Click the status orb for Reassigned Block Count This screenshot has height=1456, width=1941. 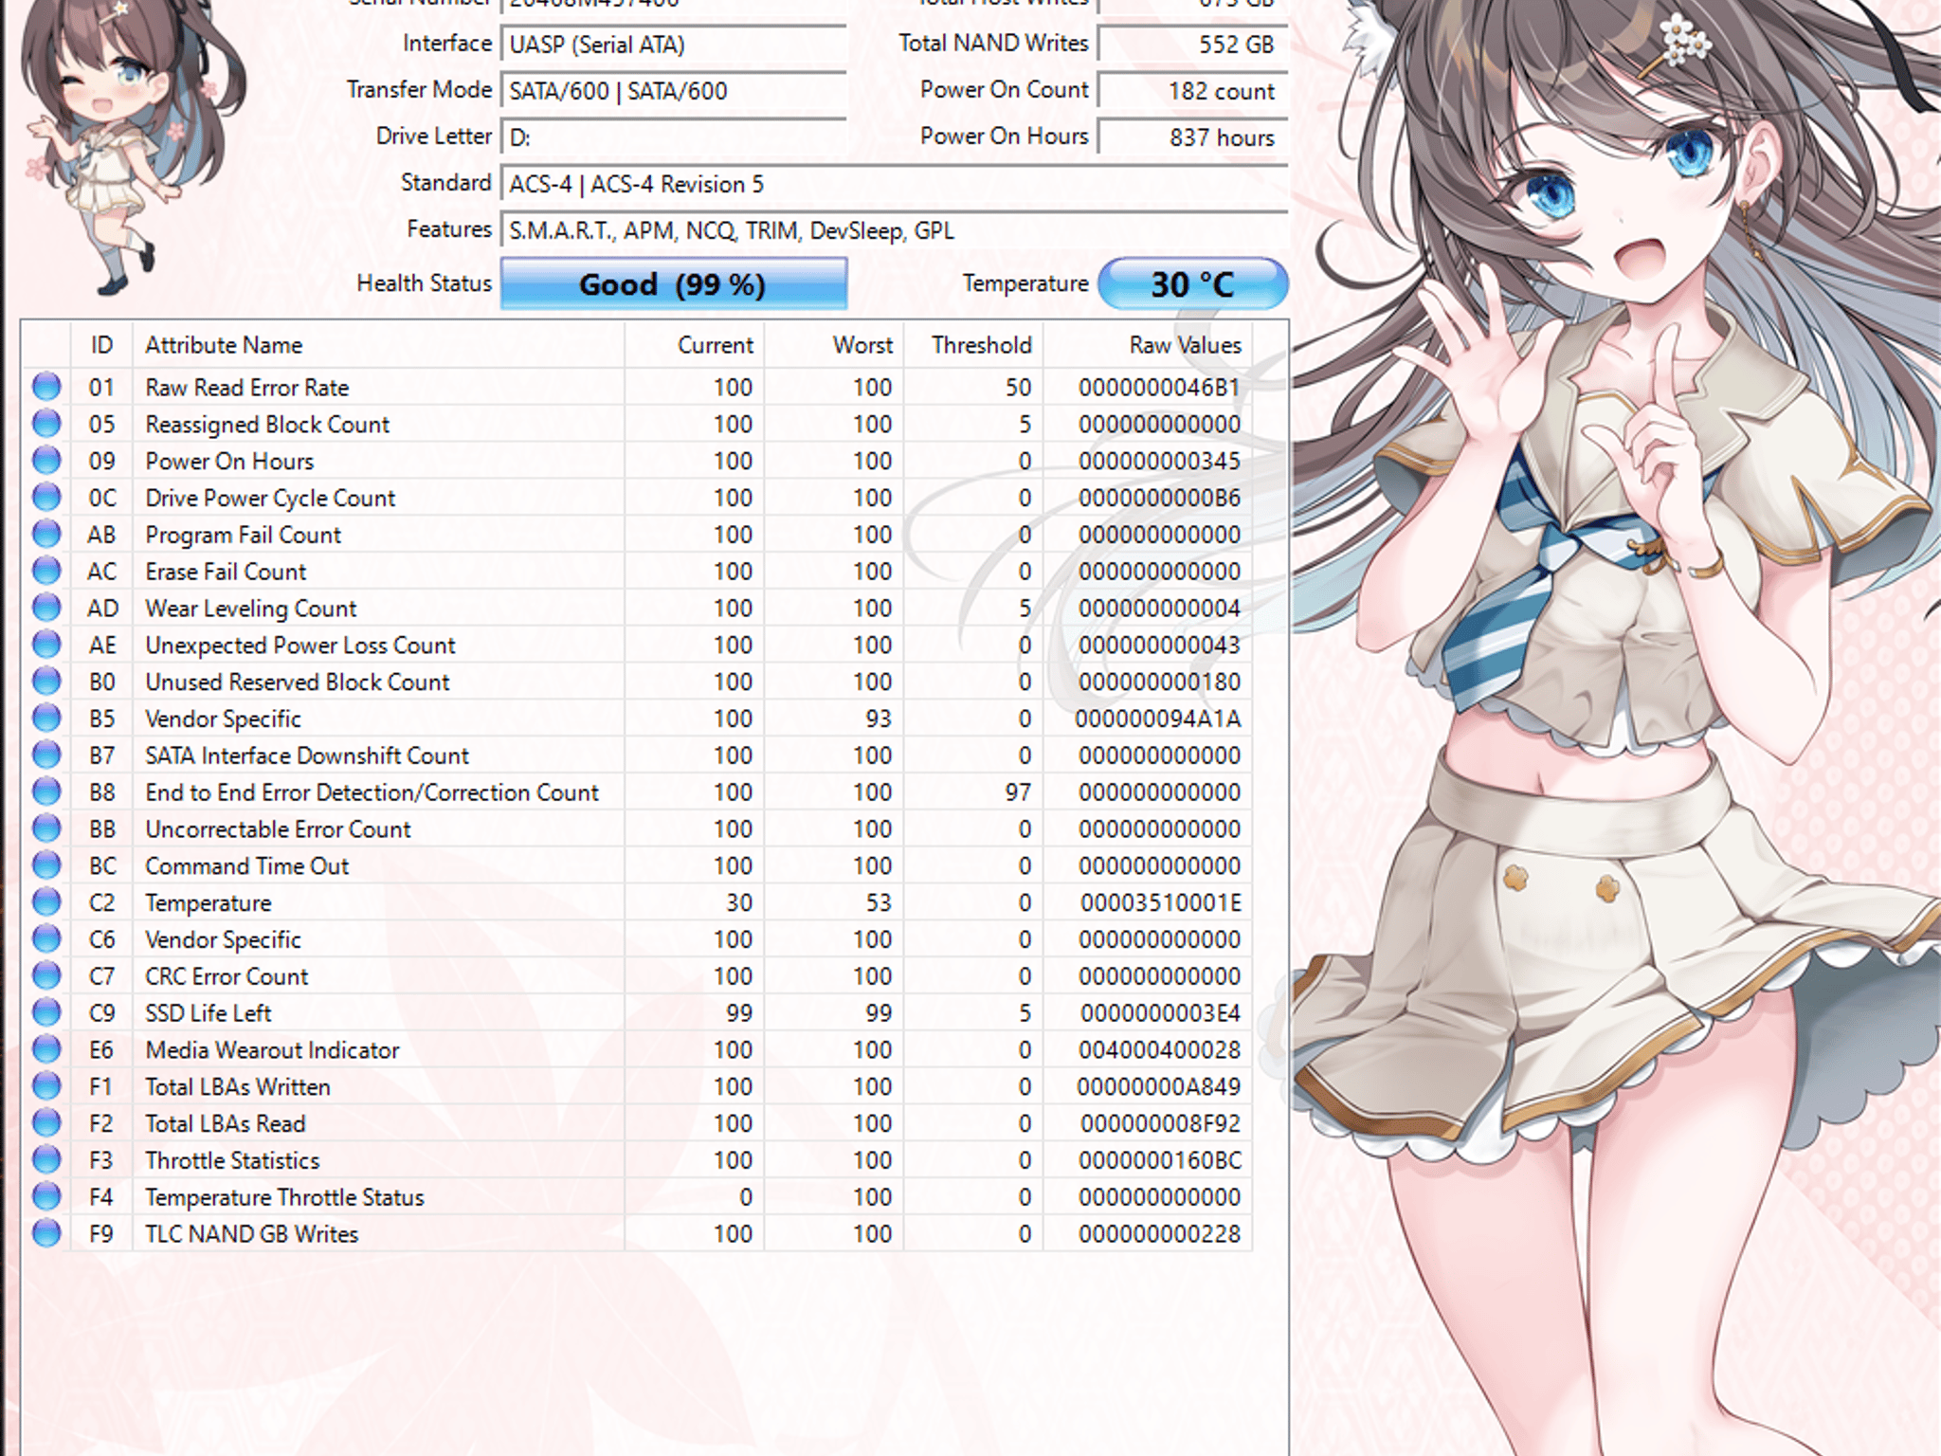[46, 424]
